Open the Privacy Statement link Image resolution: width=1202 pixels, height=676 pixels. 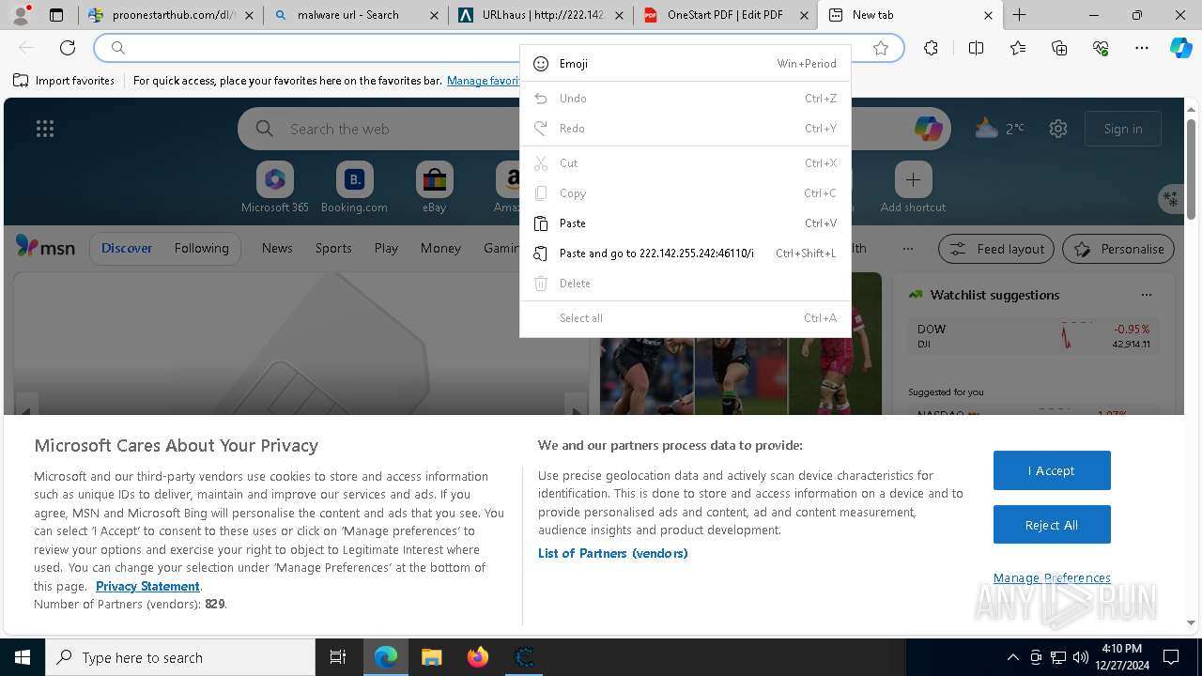click(x=147, y=586)
